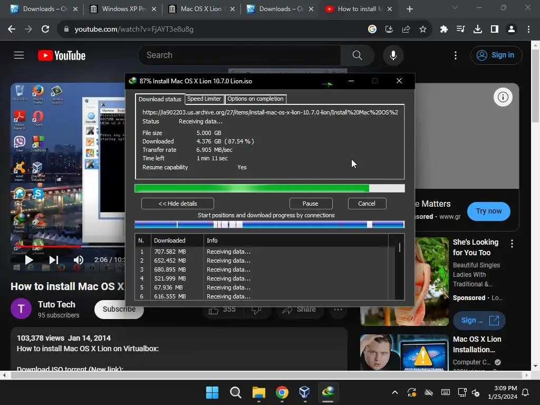Go back using browser back arrow
Viewport: 540px width, 405px height.
(12, 30)
